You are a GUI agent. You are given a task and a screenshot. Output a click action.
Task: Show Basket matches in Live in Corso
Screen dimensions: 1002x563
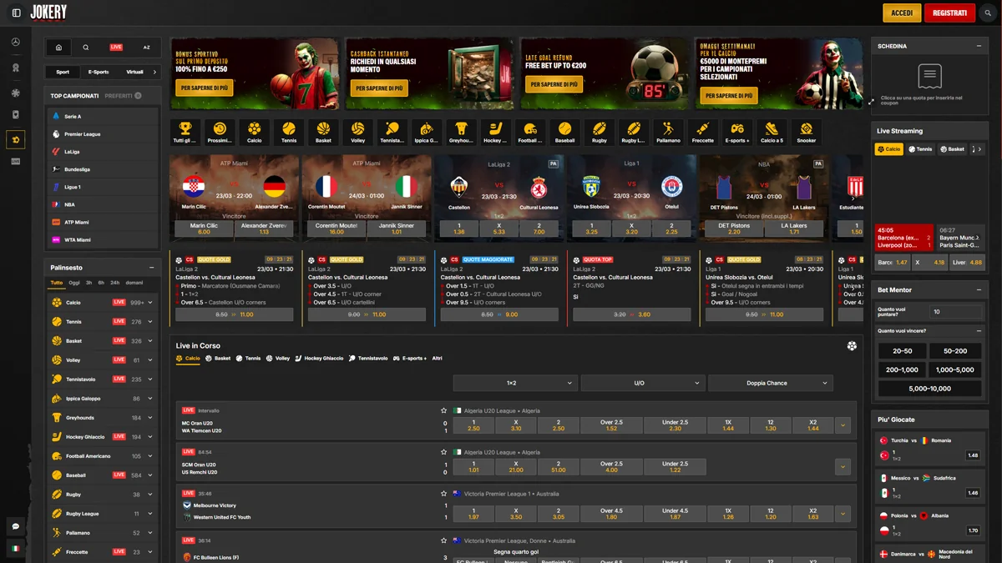(x=219, y=358)
